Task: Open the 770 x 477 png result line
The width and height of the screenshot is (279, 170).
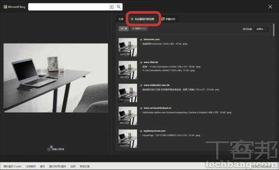Action: 180,89
